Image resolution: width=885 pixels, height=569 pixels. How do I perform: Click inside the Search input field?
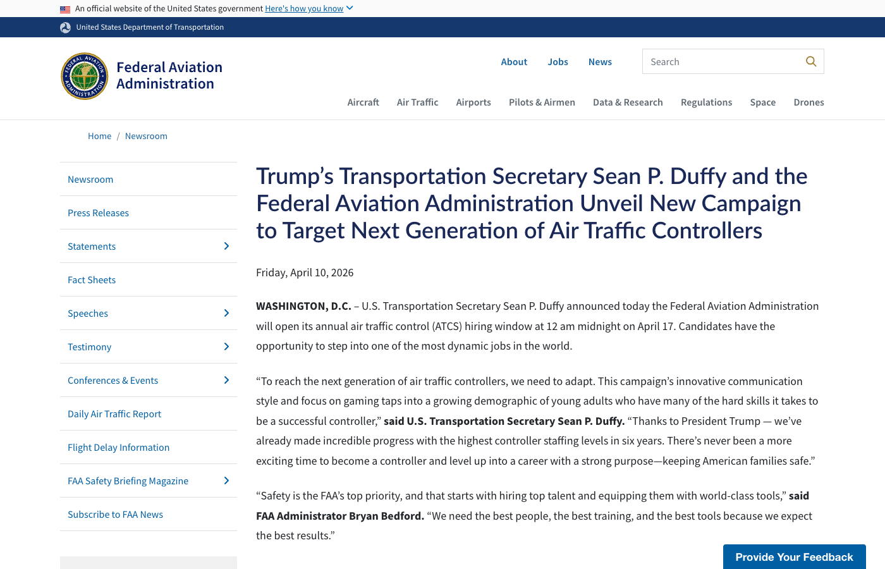(721, 61)
